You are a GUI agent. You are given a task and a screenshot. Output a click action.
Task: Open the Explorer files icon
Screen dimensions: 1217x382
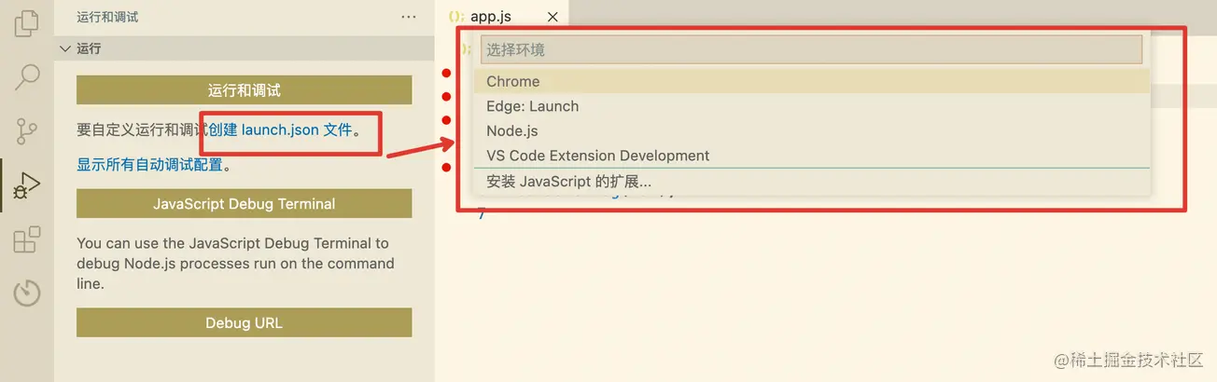tap(27, 22)
